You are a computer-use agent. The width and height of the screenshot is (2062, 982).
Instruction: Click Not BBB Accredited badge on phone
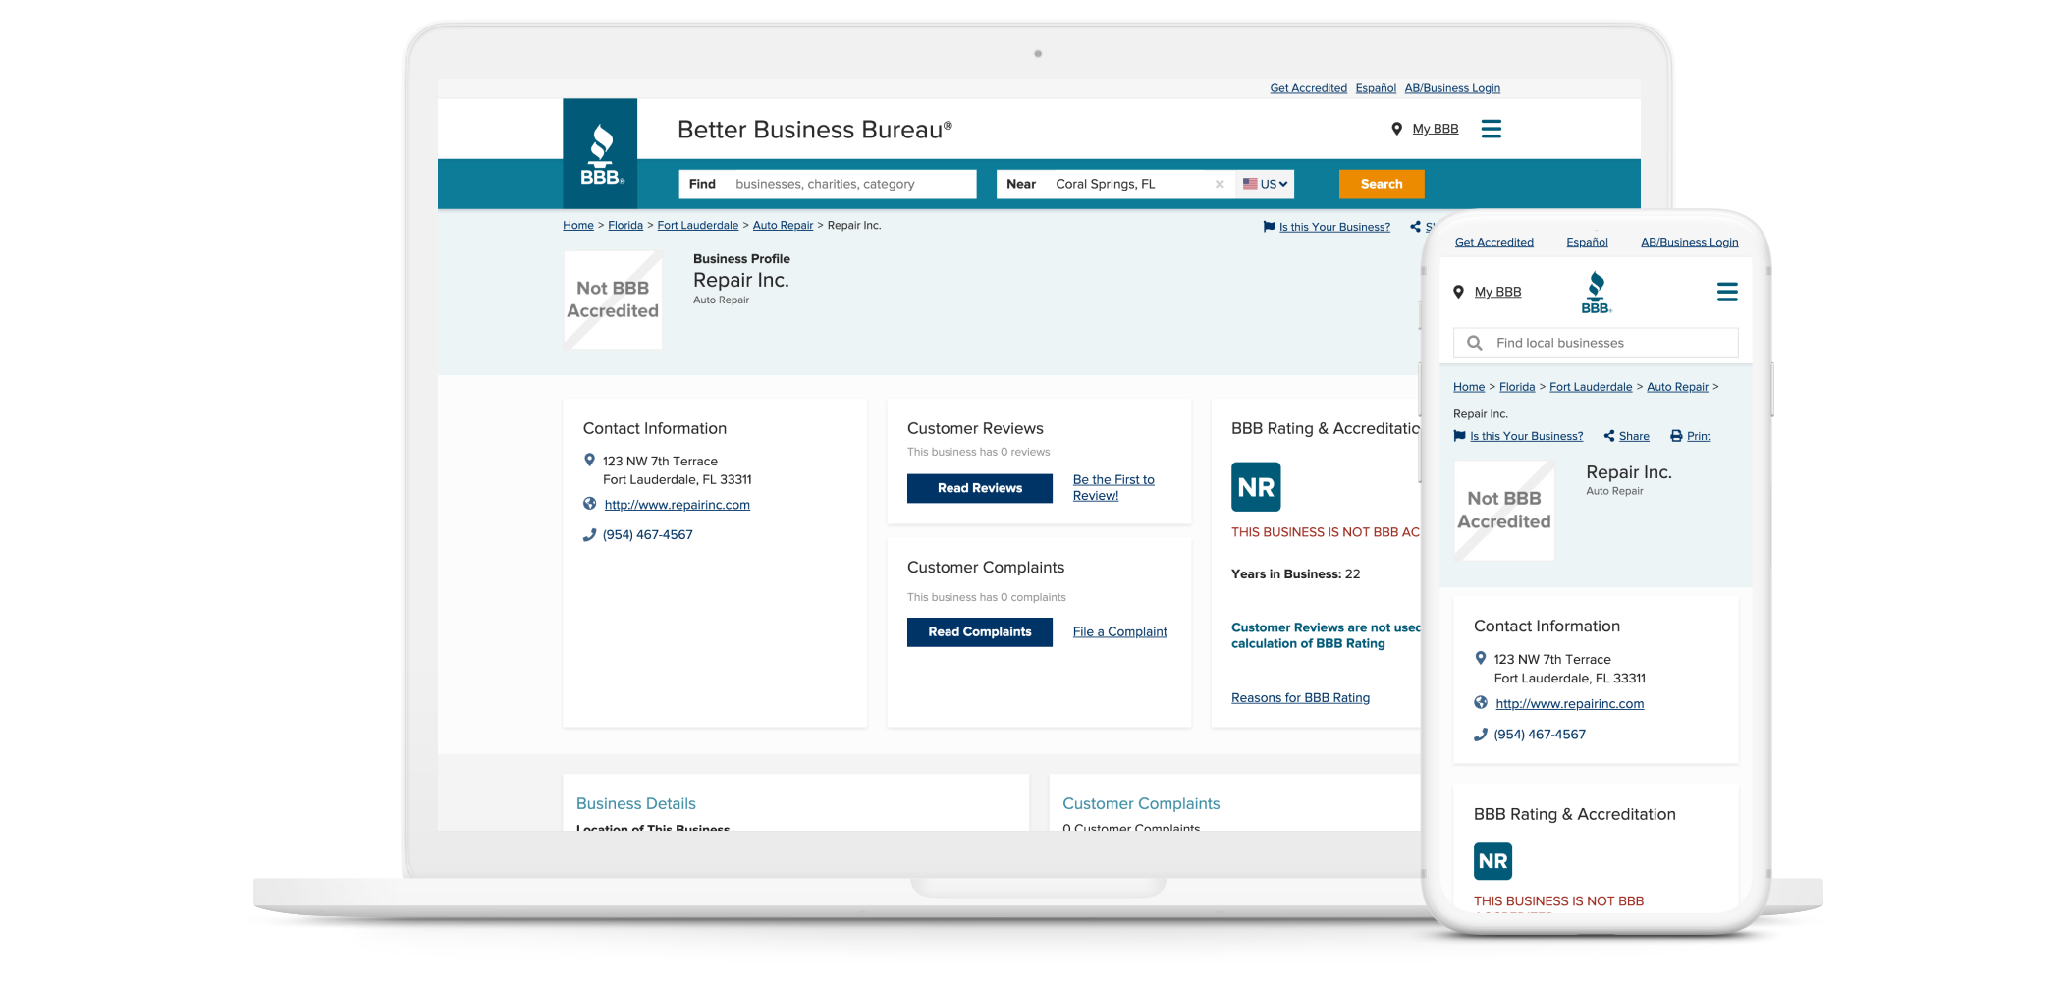(1504, 511)
